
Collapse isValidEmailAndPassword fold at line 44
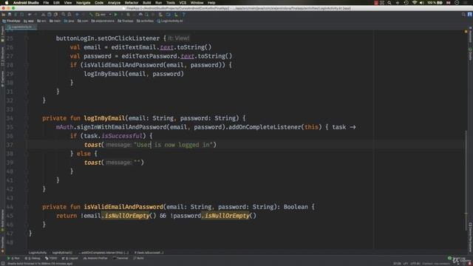(x=27, y=207)
